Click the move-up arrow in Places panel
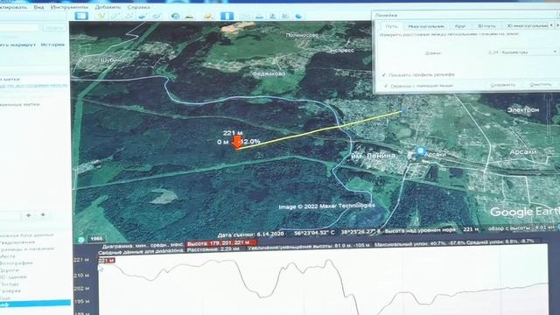This screenshot has height=315, width=560. tap(29, 215)
